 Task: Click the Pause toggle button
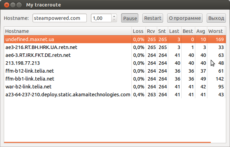(x=130, y=18)
